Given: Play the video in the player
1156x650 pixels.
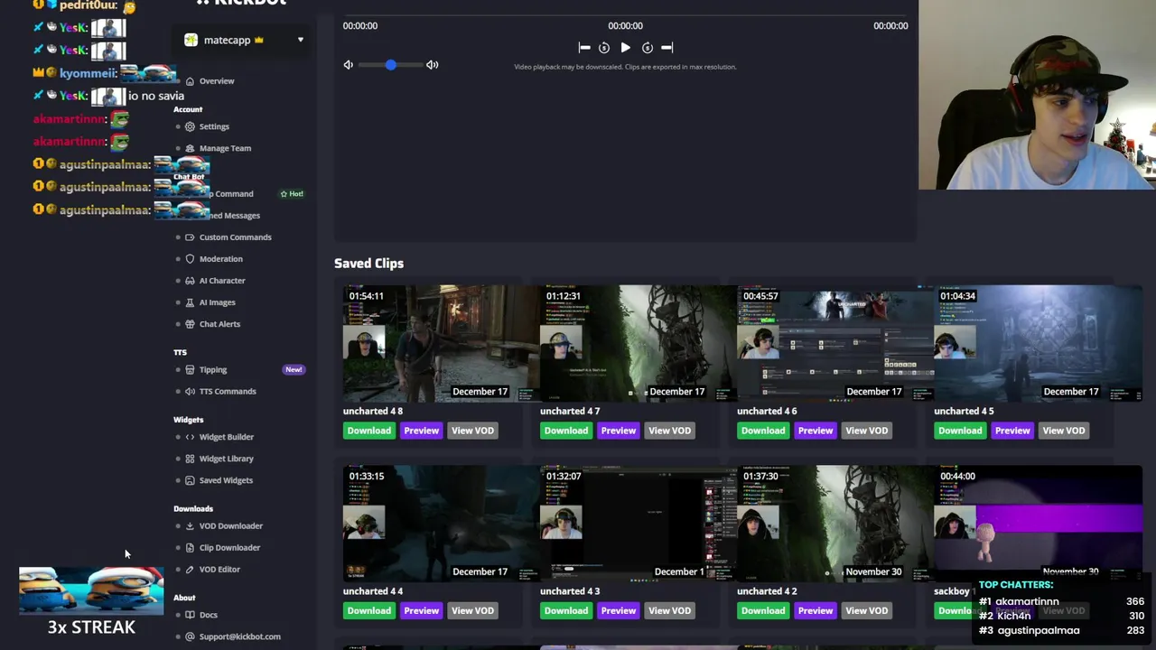Looking at the screenshot, I should (x=625, y=48).
